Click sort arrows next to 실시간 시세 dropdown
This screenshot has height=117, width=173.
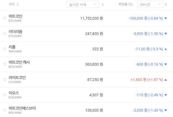pyautogui.click(x=103, y=5)
